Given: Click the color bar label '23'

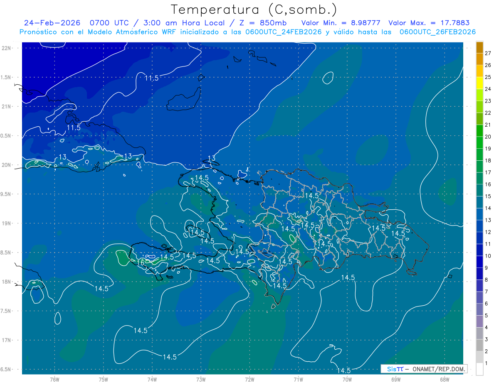Looking at the screenshot, I should 488,101.
